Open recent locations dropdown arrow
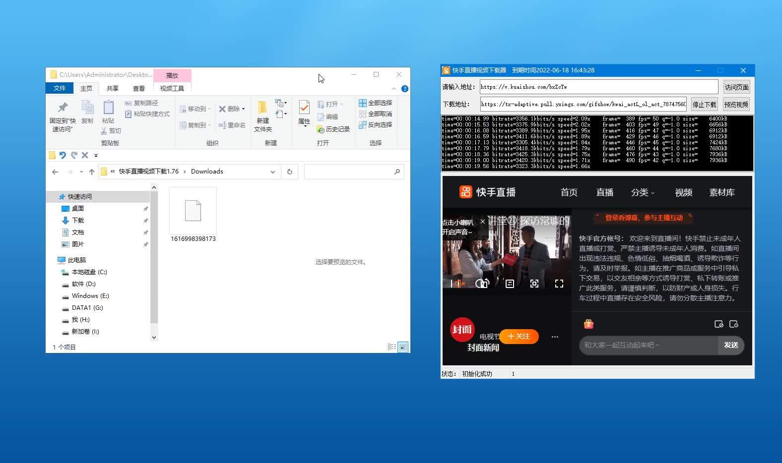Screen dimensions: 782x463 81,172
